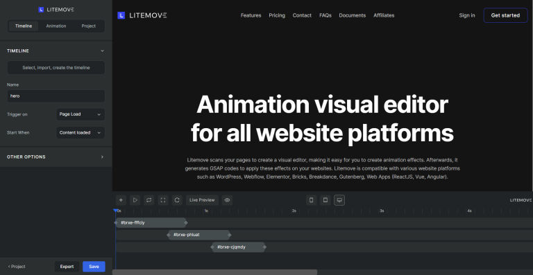Toggle the eye visibility icon

[x=228, y=200]
